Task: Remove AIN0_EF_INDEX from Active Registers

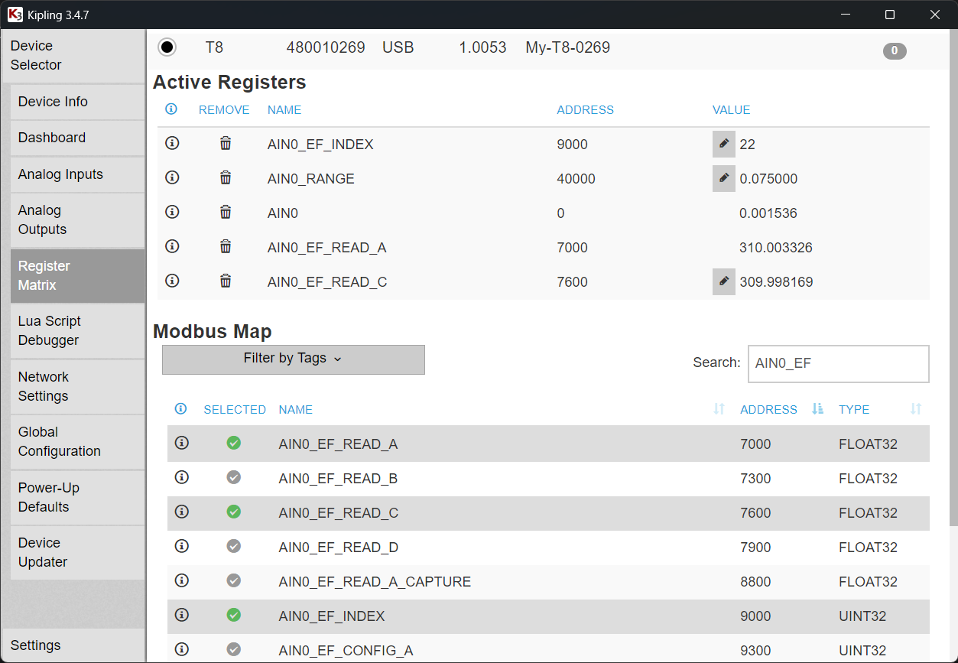Action: tap(226, 143)
